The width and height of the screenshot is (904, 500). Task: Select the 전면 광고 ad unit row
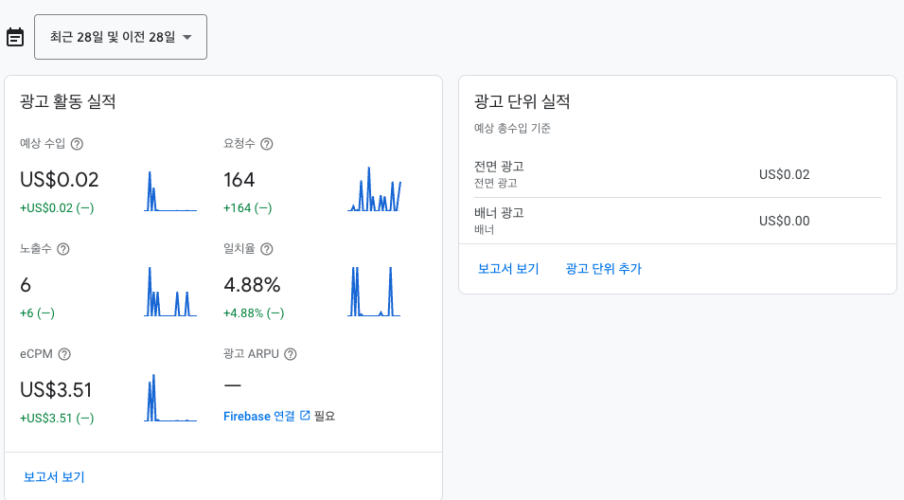click(x=678, y=175)
